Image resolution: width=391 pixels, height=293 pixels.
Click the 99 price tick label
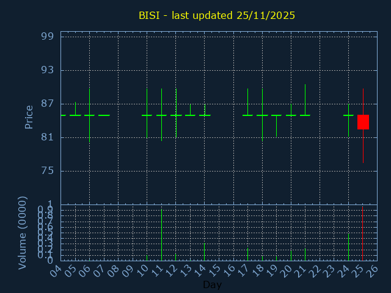click(x=48, y=37)
